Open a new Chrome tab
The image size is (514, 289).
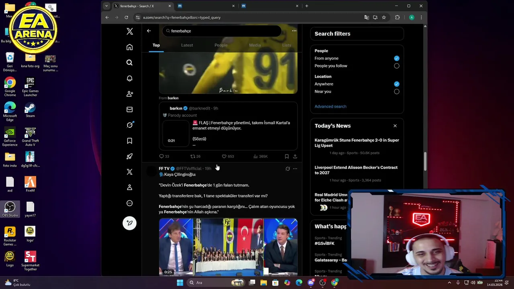306,6
